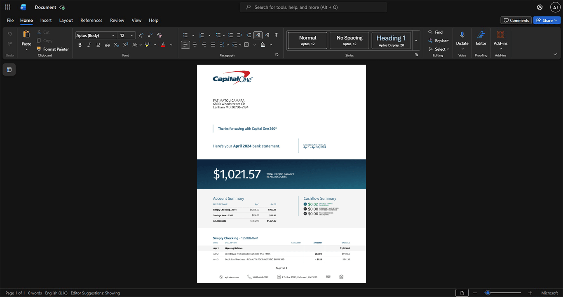Toggle left alignment button

[185, 45]
